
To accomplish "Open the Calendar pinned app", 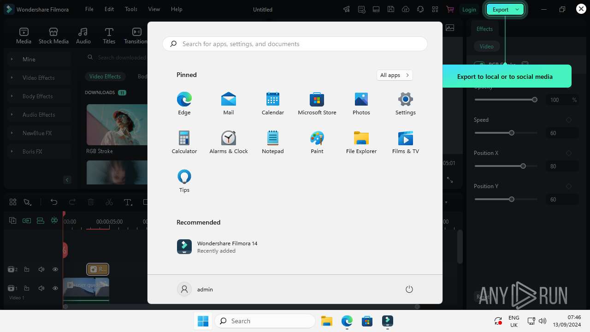I will (x=273, y=104).
